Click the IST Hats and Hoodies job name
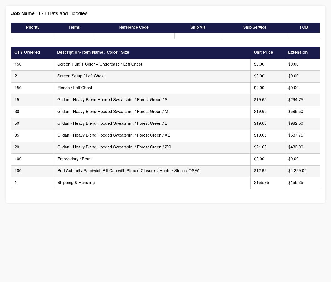 [63, 13]
